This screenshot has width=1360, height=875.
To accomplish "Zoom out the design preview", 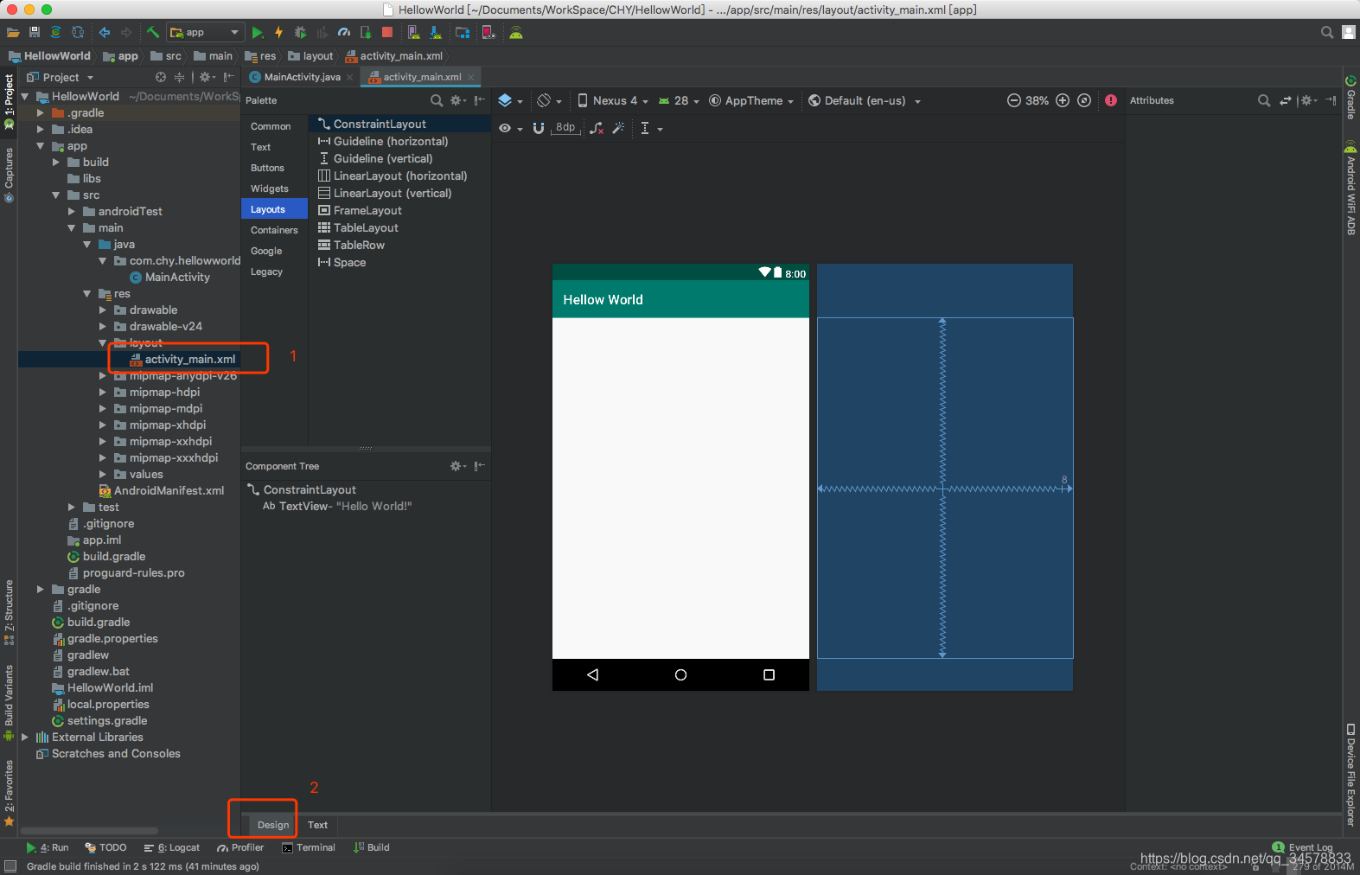I will click(1014, 100).
